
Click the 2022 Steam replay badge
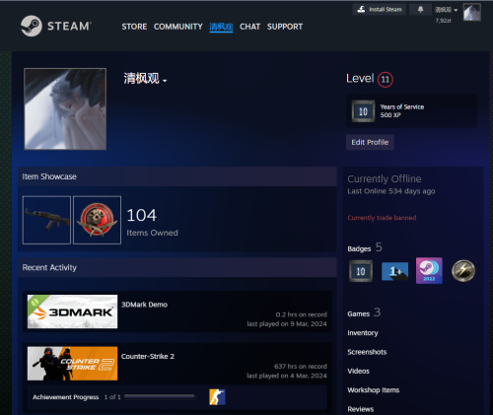pos(429,271)
